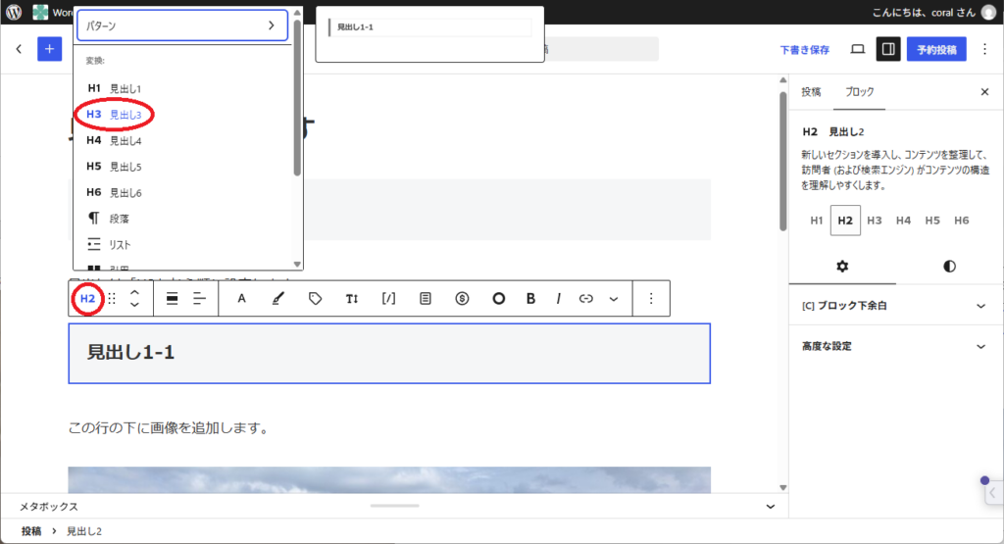This screenshot has height=544, width=1004.
Task: Click the 見出し1-1 heading block
Action: pos(389,353)
